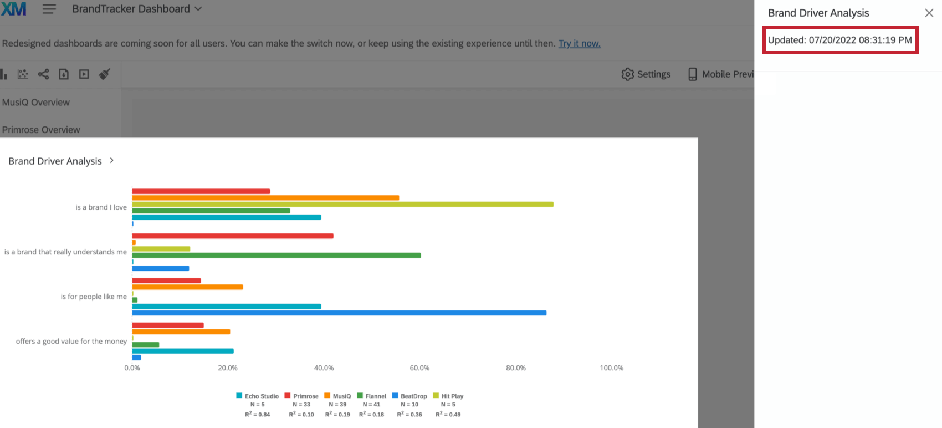
Task: Click the Try it now link
Action: point(578,43)
